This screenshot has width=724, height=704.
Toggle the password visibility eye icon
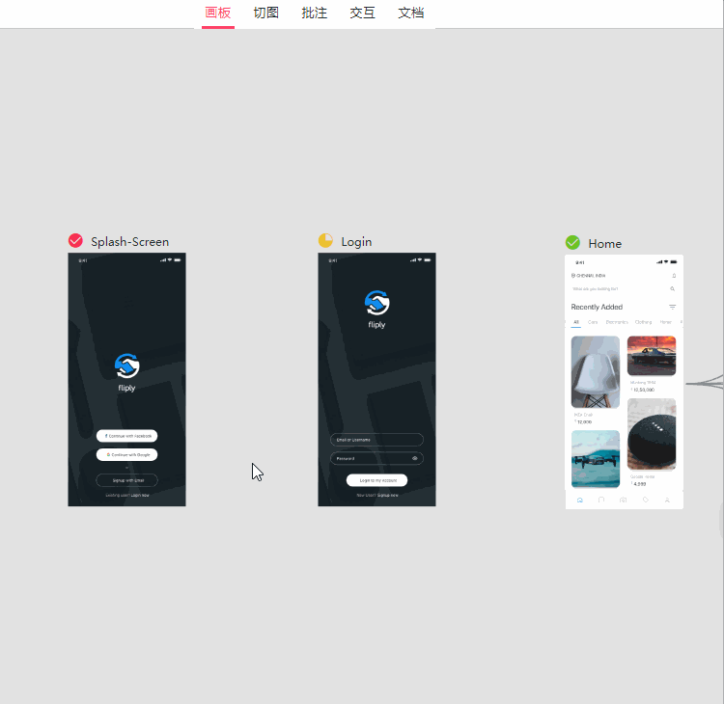click(415, 459)
